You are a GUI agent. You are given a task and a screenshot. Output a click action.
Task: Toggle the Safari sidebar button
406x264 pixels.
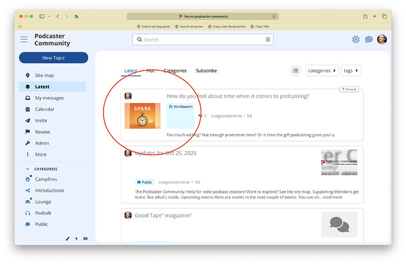pyautogui.click(x=42, y=16)
